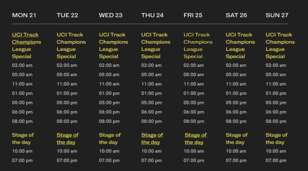Open Tuesday's Stage of the day link
Image resolution: width=308 pixels, height=171 pixels.
click(x=67, y=138)
